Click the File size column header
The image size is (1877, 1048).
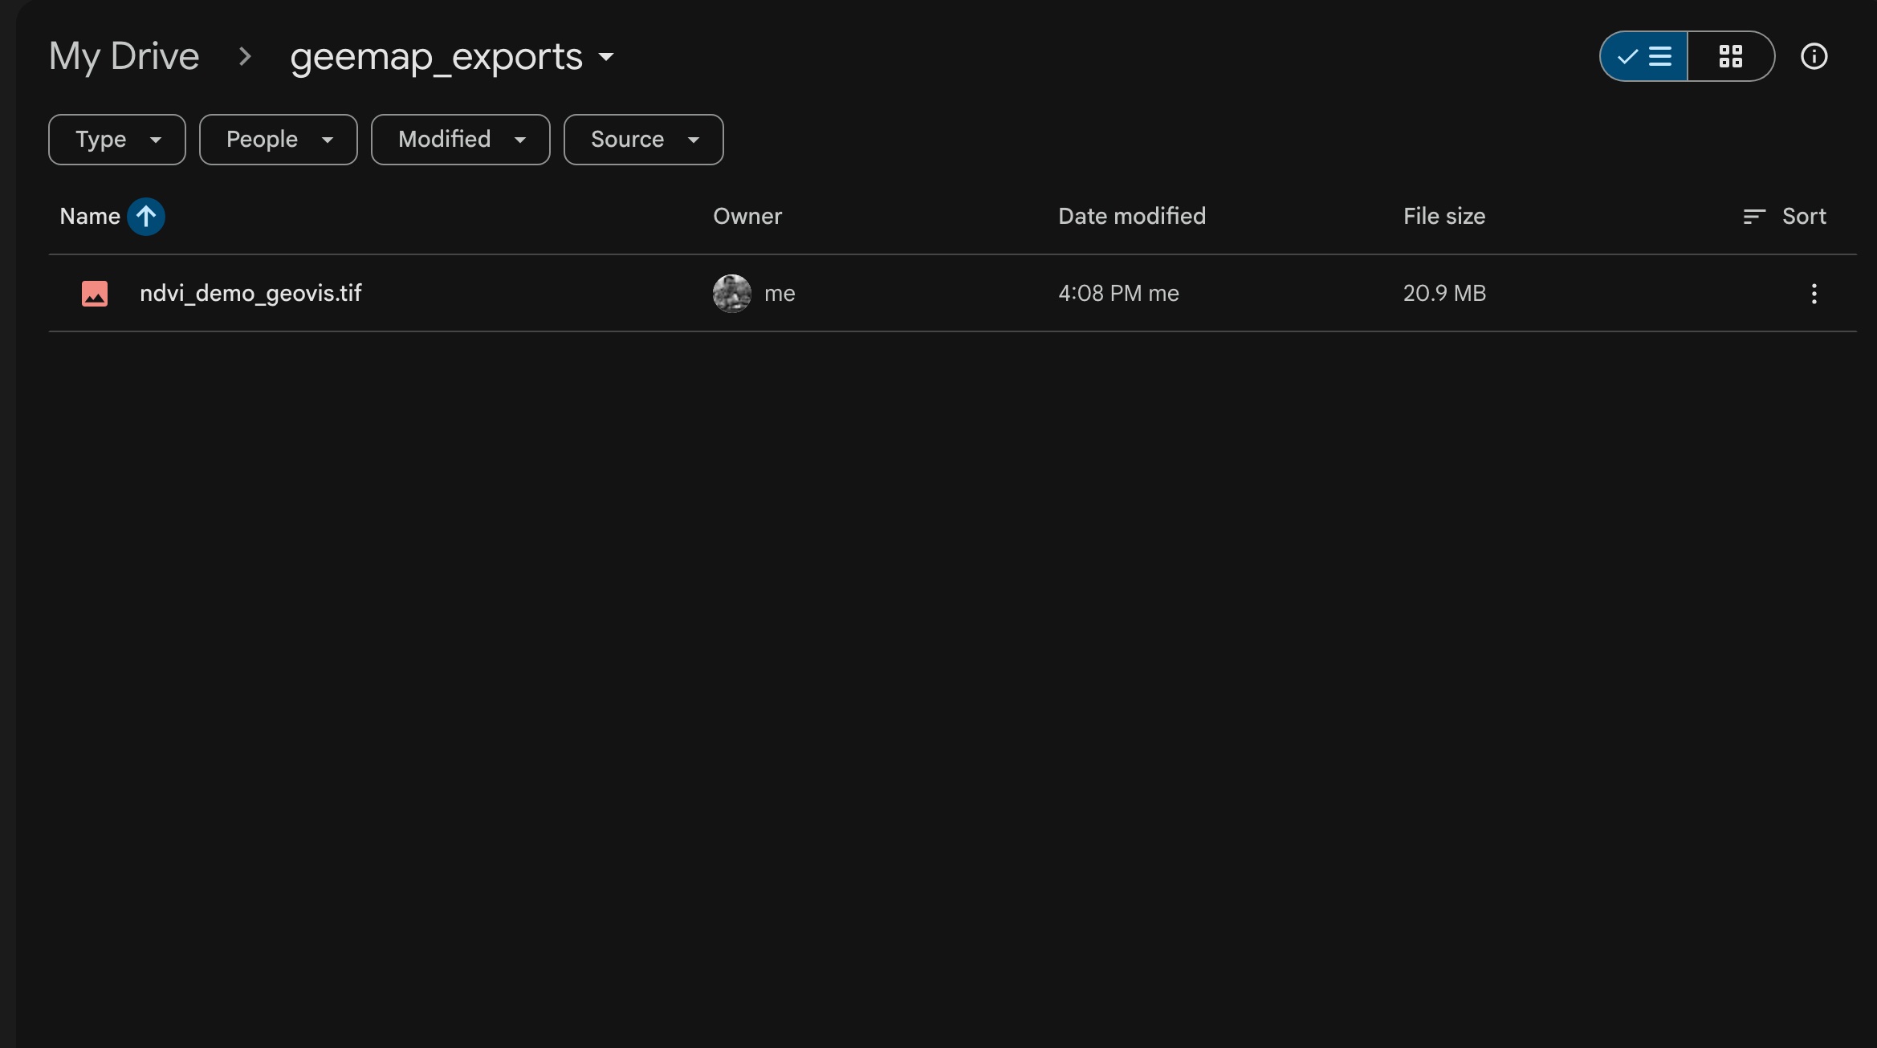click(x=1443, y=217)
